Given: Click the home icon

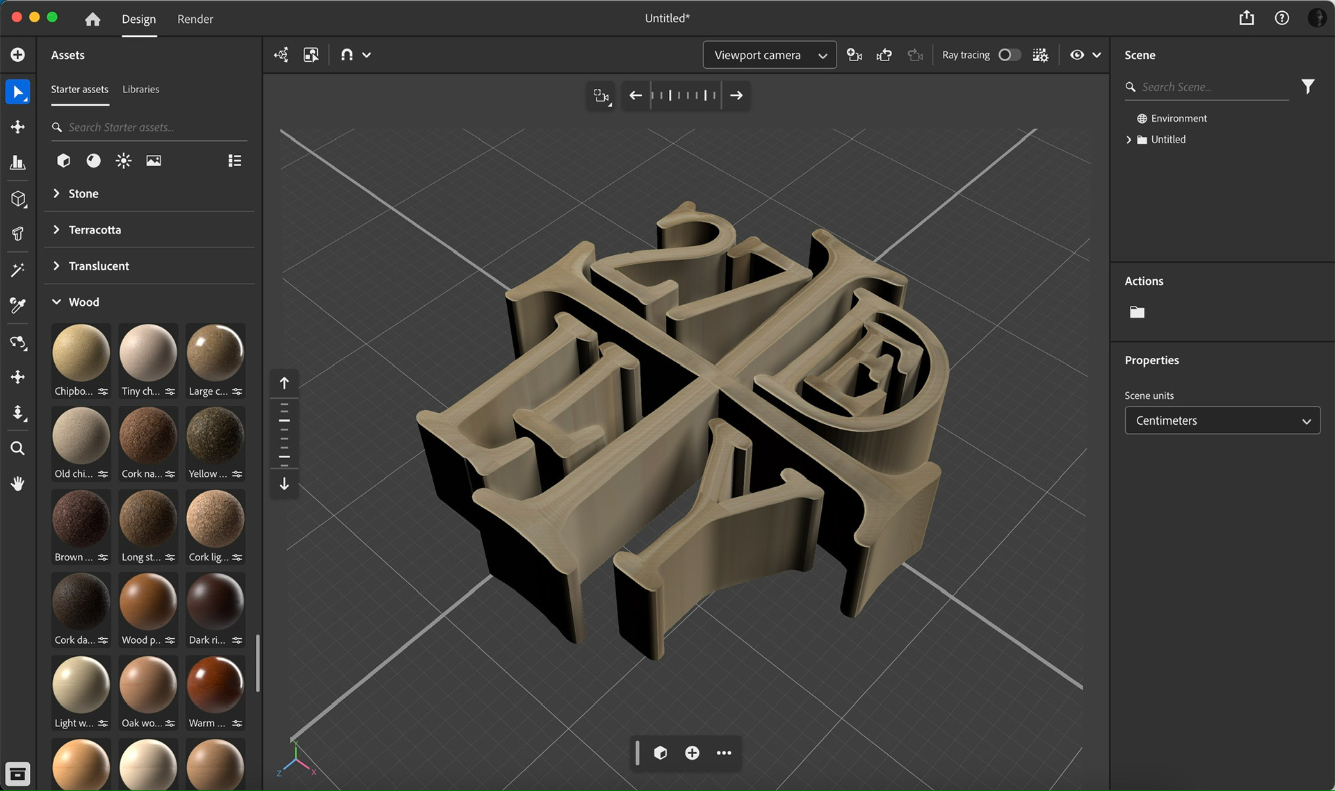Looking at the screenshot, I should coord(92,19).
